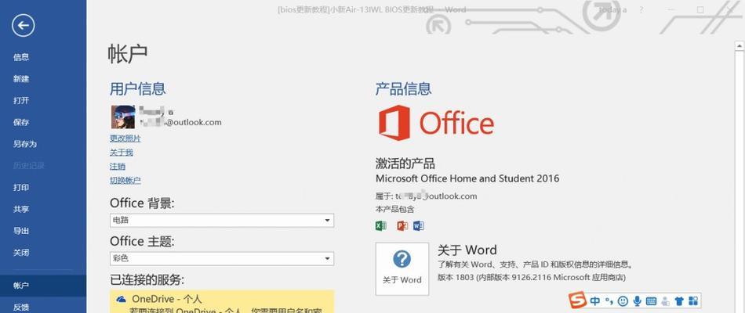Image resolution: width=745 pixels, height=313 pixels.
Task: Click the '已连接的服务:' heading
Action: [147, 280]
